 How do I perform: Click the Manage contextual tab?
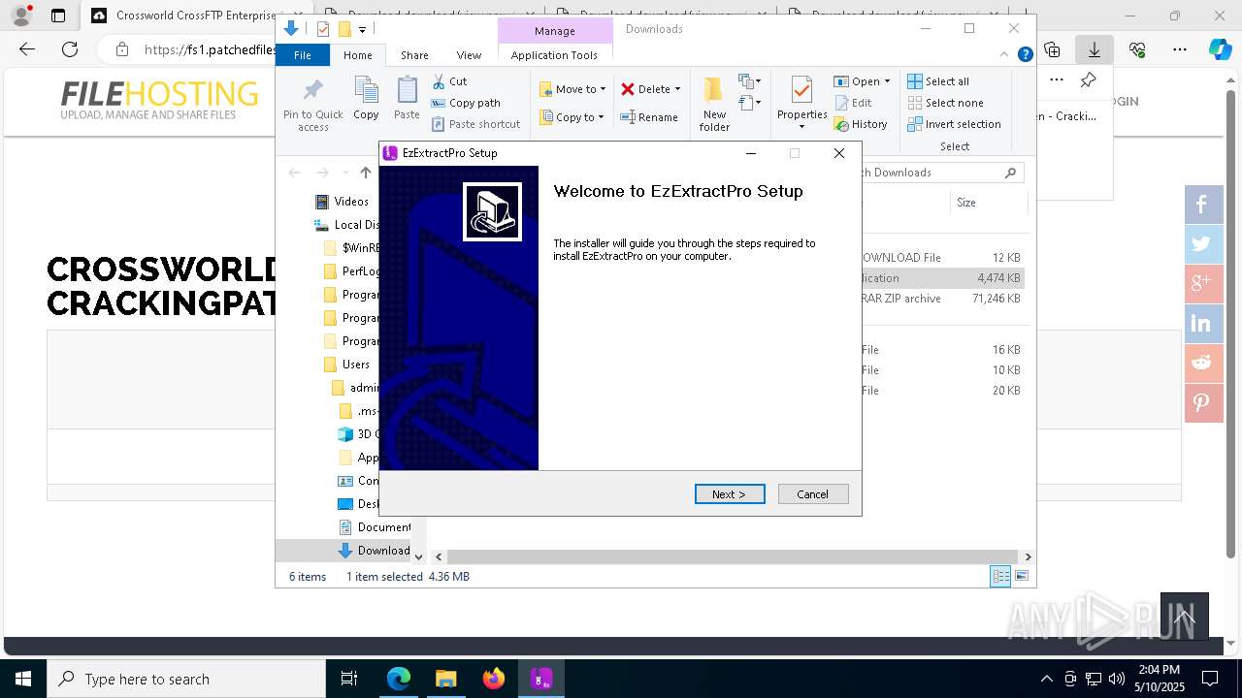point(555,31)
